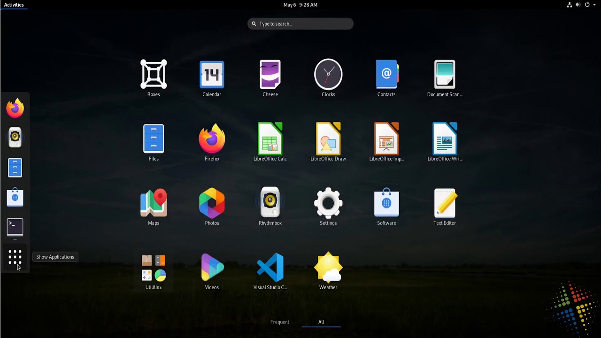Open the Contacts app
Screen dimensions: 601x338
[x=386, y=75]
